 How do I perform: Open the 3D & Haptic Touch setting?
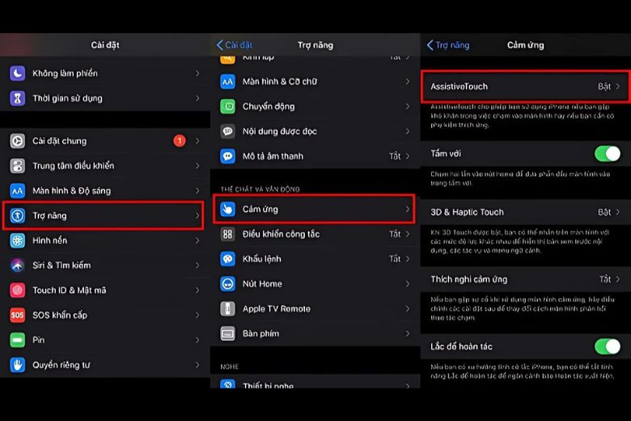[526, 212]
